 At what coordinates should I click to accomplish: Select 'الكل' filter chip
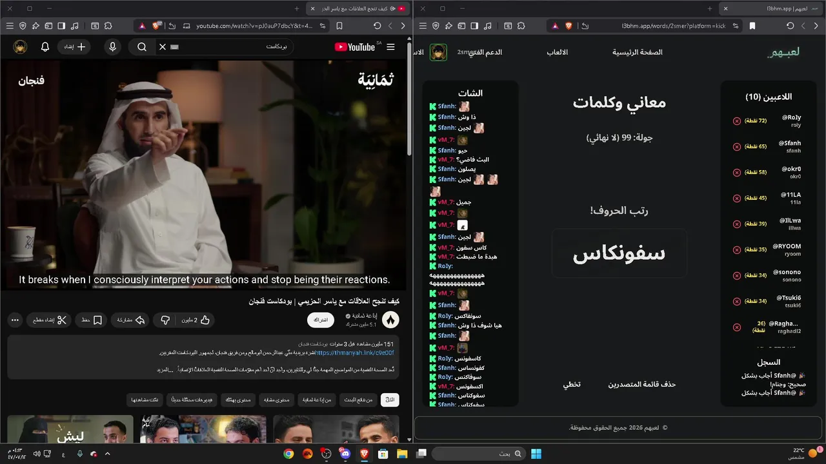point(390,400)
